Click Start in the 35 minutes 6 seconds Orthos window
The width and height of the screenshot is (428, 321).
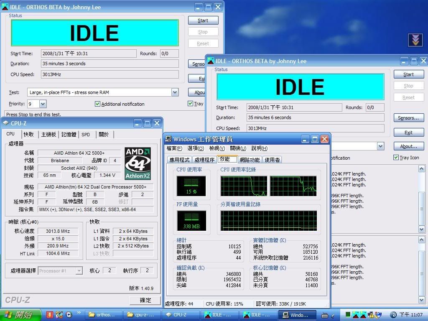[409, 74]
